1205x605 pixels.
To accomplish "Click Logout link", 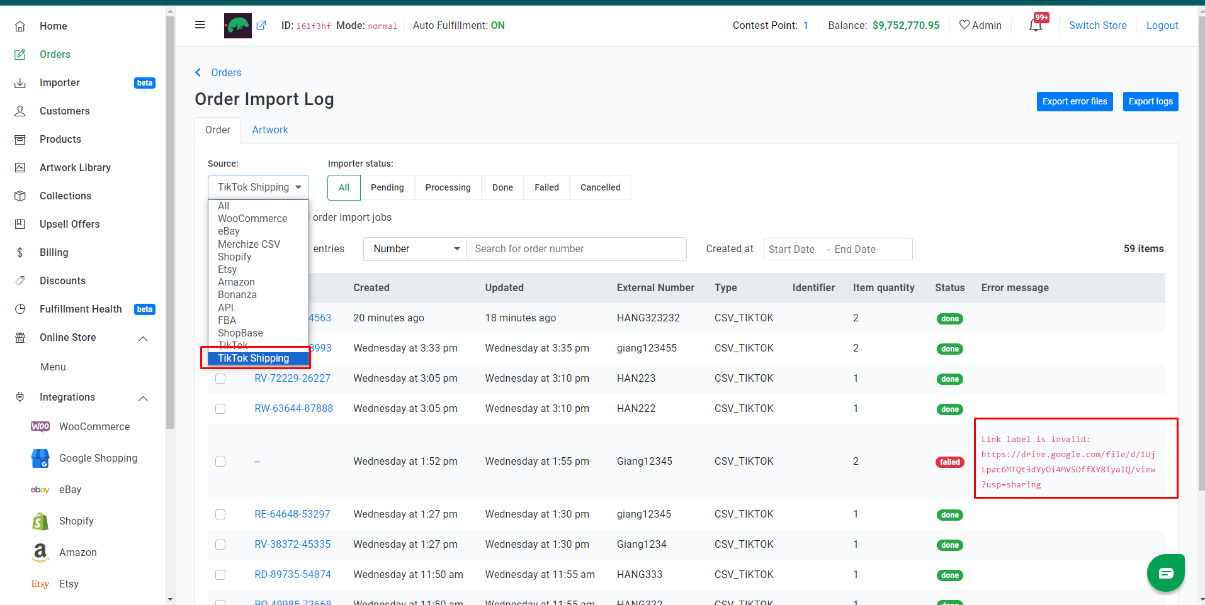I will [1162, 26].
